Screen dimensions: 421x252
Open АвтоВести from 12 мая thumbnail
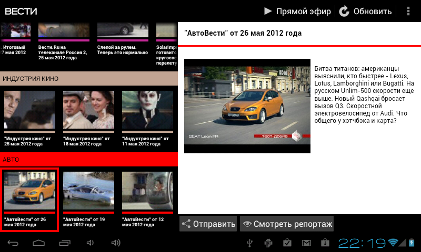[x=147, y=191]
